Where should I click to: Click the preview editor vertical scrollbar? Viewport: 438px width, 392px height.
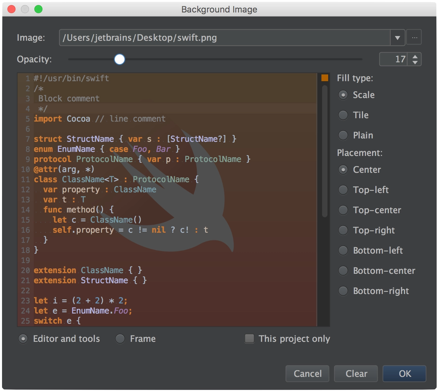tap(325, 151)
